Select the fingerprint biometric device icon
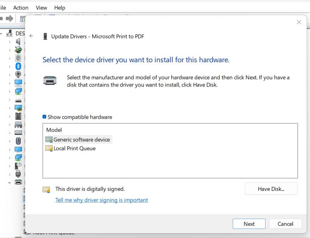The image size is (310, 238). pyautogui.click(x=18, y=58)
